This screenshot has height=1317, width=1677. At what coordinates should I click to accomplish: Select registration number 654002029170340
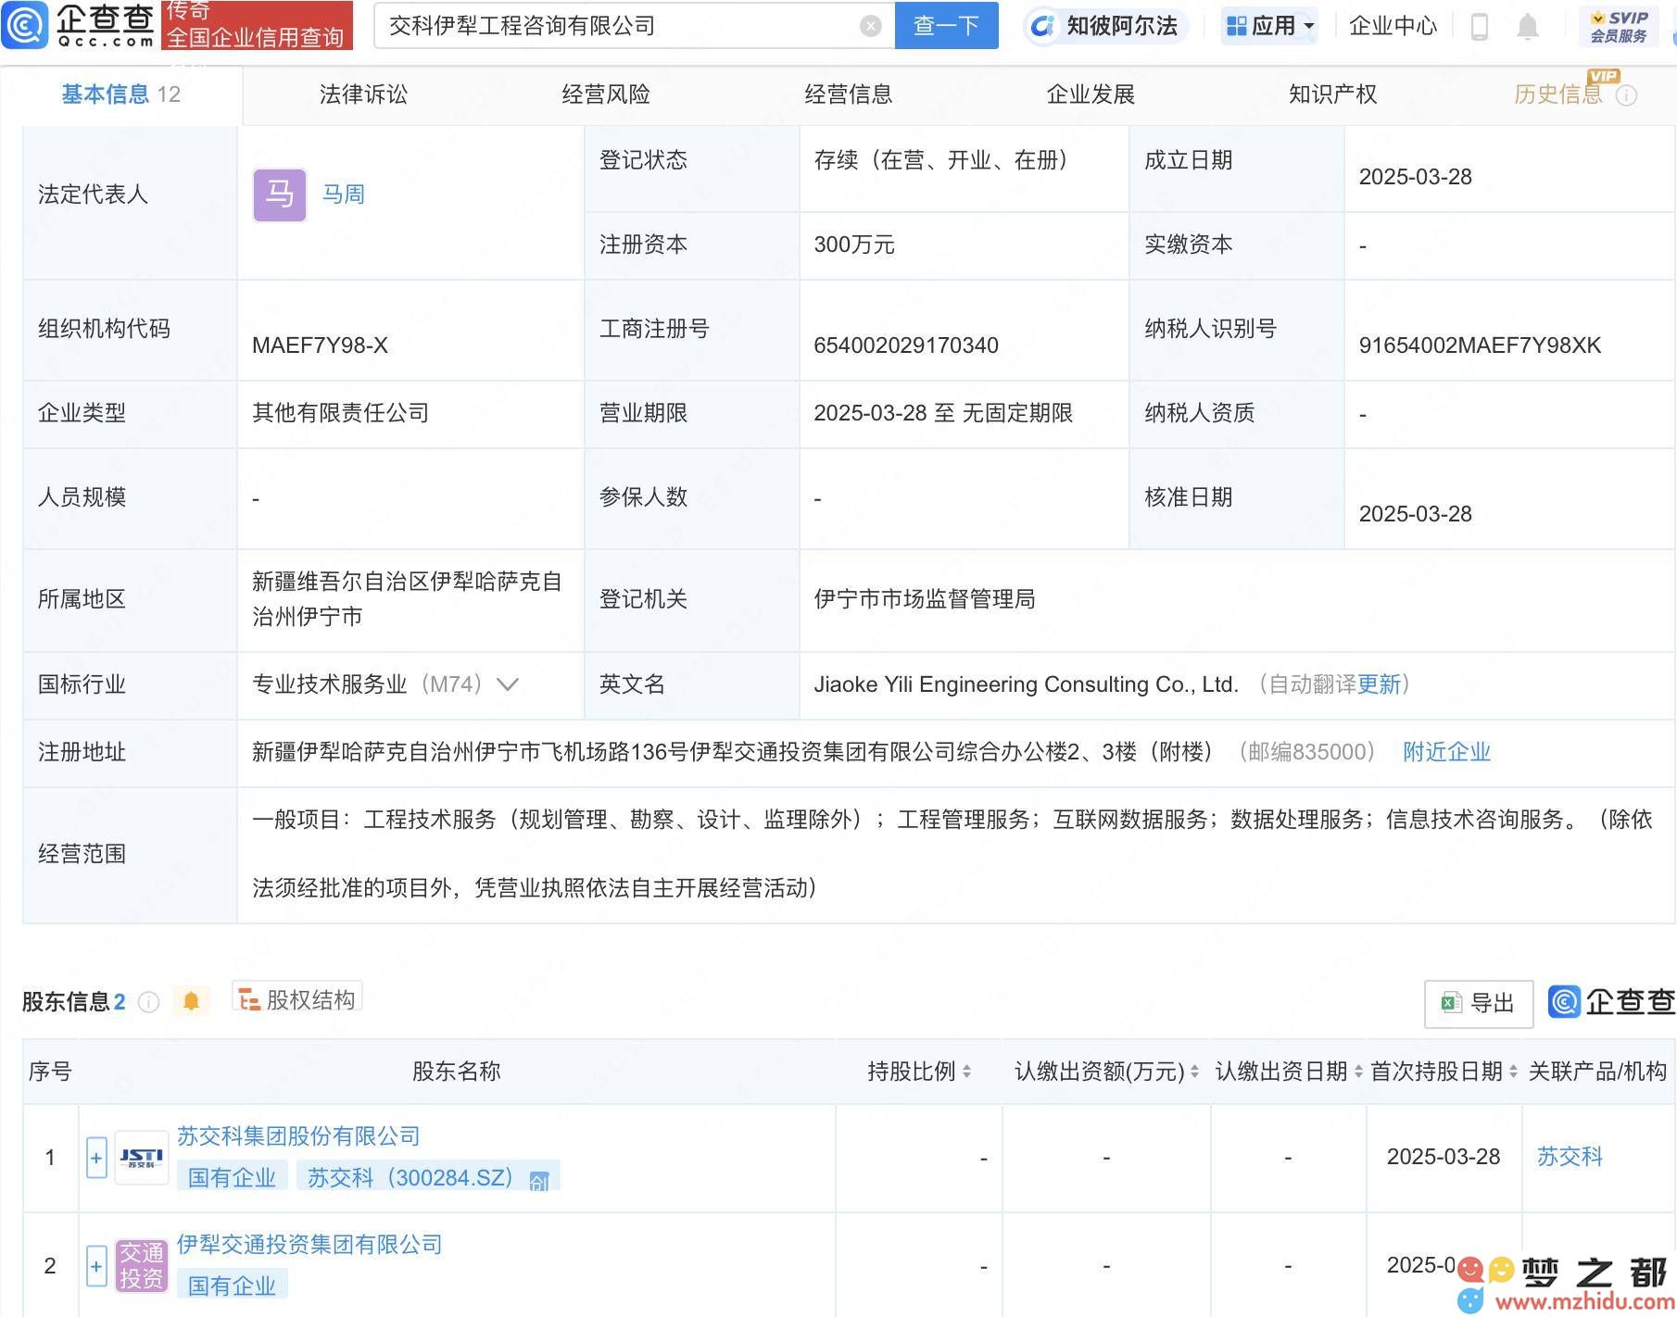click(x=906, y=345)
